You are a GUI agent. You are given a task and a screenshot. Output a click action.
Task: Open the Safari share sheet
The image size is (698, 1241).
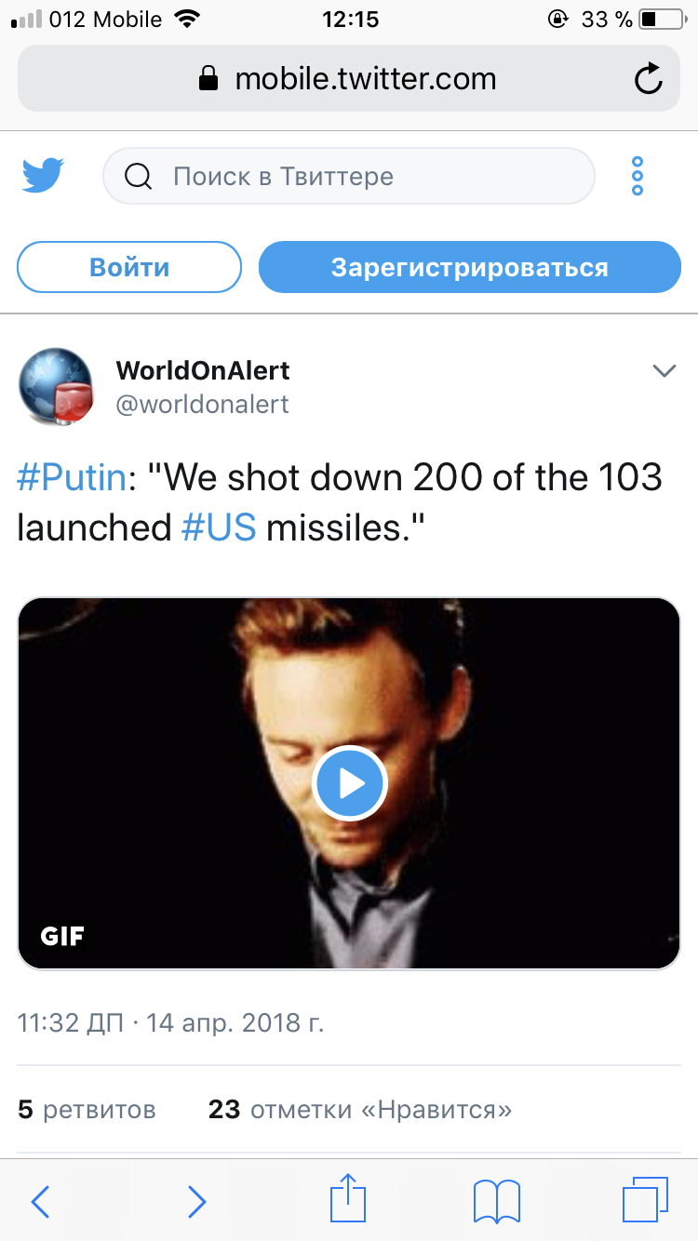tap(346, 1199)
